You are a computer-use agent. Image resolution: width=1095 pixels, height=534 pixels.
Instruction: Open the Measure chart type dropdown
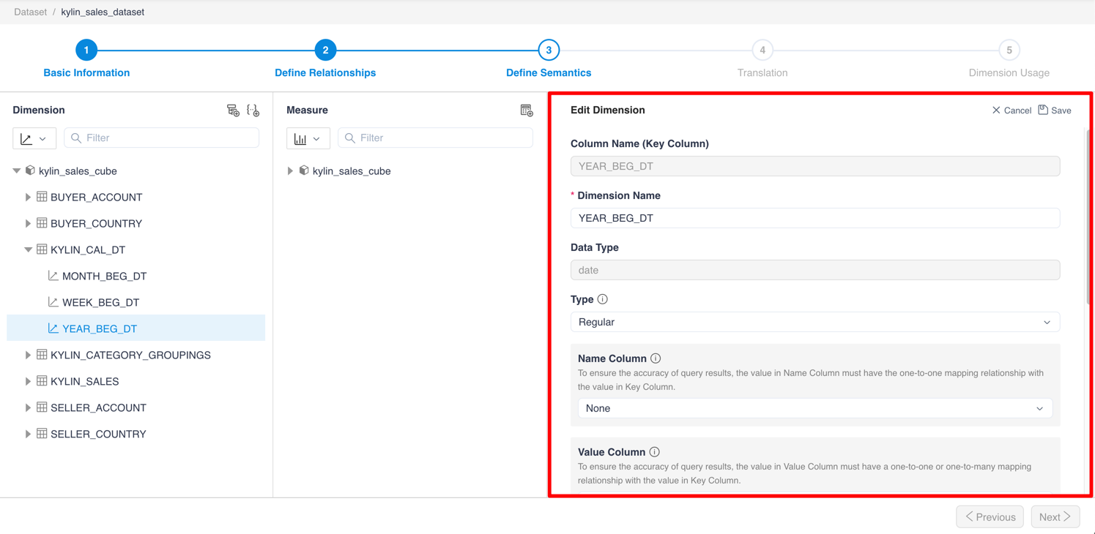click(308, 138)
